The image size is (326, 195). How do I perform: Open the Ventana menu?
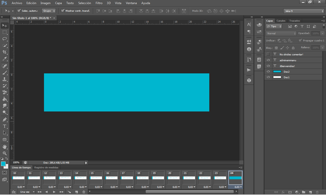[131, 3]
